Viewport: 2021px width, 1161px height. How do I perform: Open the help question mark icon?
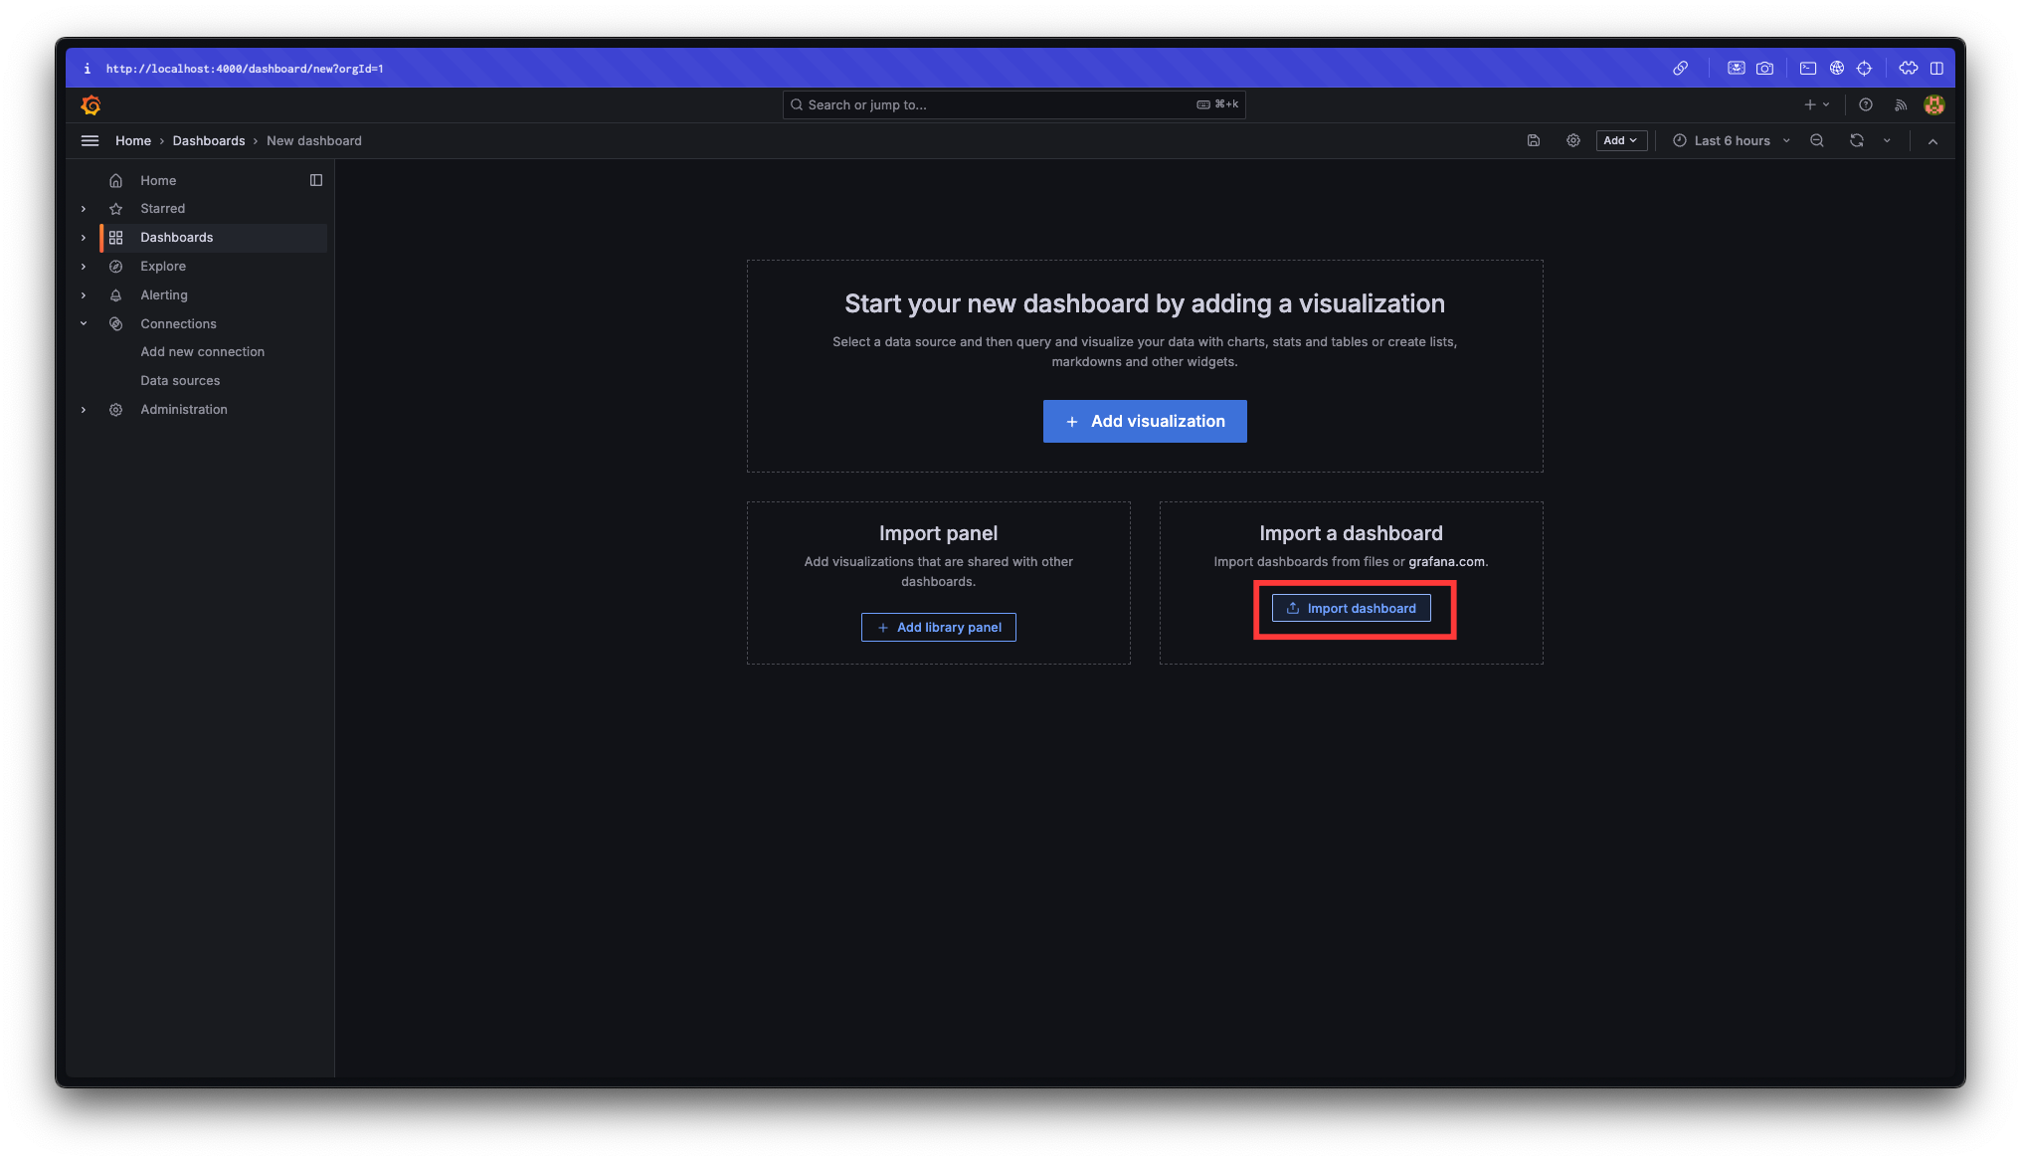pos(1866,104)
